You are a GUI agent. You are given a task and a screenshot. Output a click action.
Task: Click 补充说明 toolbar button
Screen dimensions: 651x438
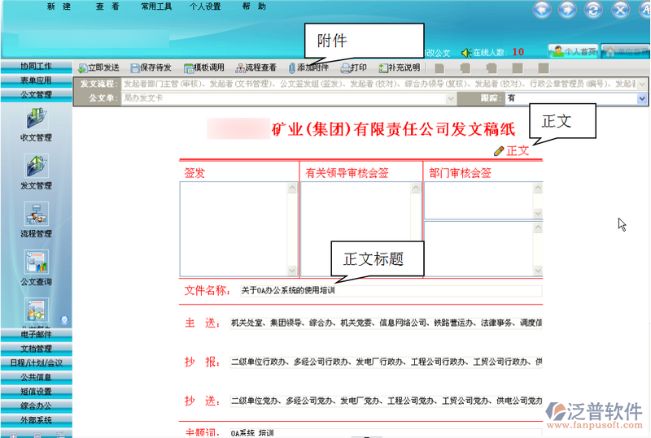tap(400, 67)
